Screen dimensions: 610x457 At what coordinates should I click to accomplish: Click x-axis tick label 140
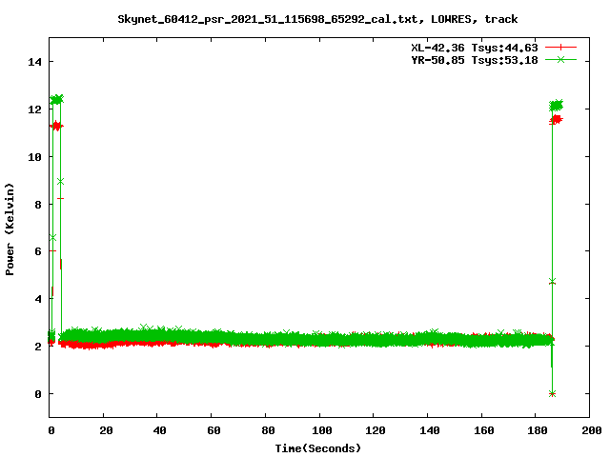(430, 430)
